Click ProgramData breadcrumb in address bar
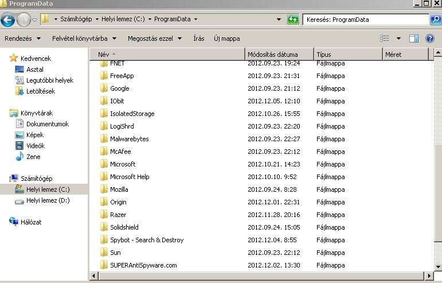 tap(172, 19)
